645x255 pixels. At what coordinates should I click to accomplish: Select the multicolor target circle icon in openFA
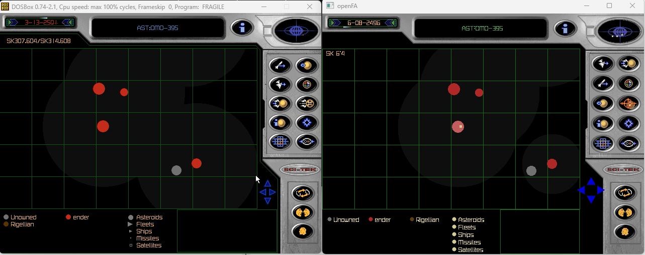tap(628, 83)
